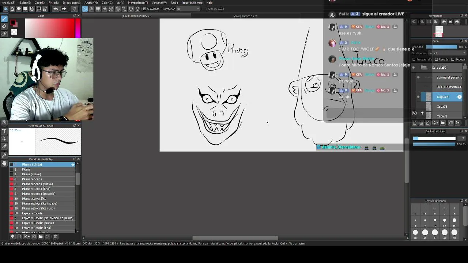Image resolution: width=468 pixels, height=263 pixels.
Task: Undock the Control del pincel panel
Action: point(461,131)
